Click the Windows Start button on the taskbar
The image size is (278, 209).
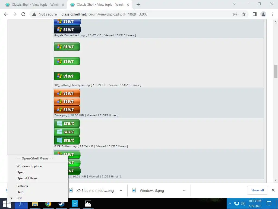click(7, 204)
